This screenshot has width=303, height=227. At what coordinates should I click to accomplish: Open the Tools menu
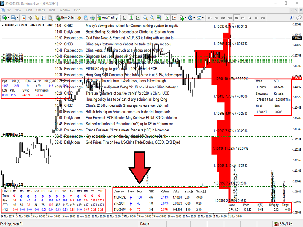pos(52,10)
